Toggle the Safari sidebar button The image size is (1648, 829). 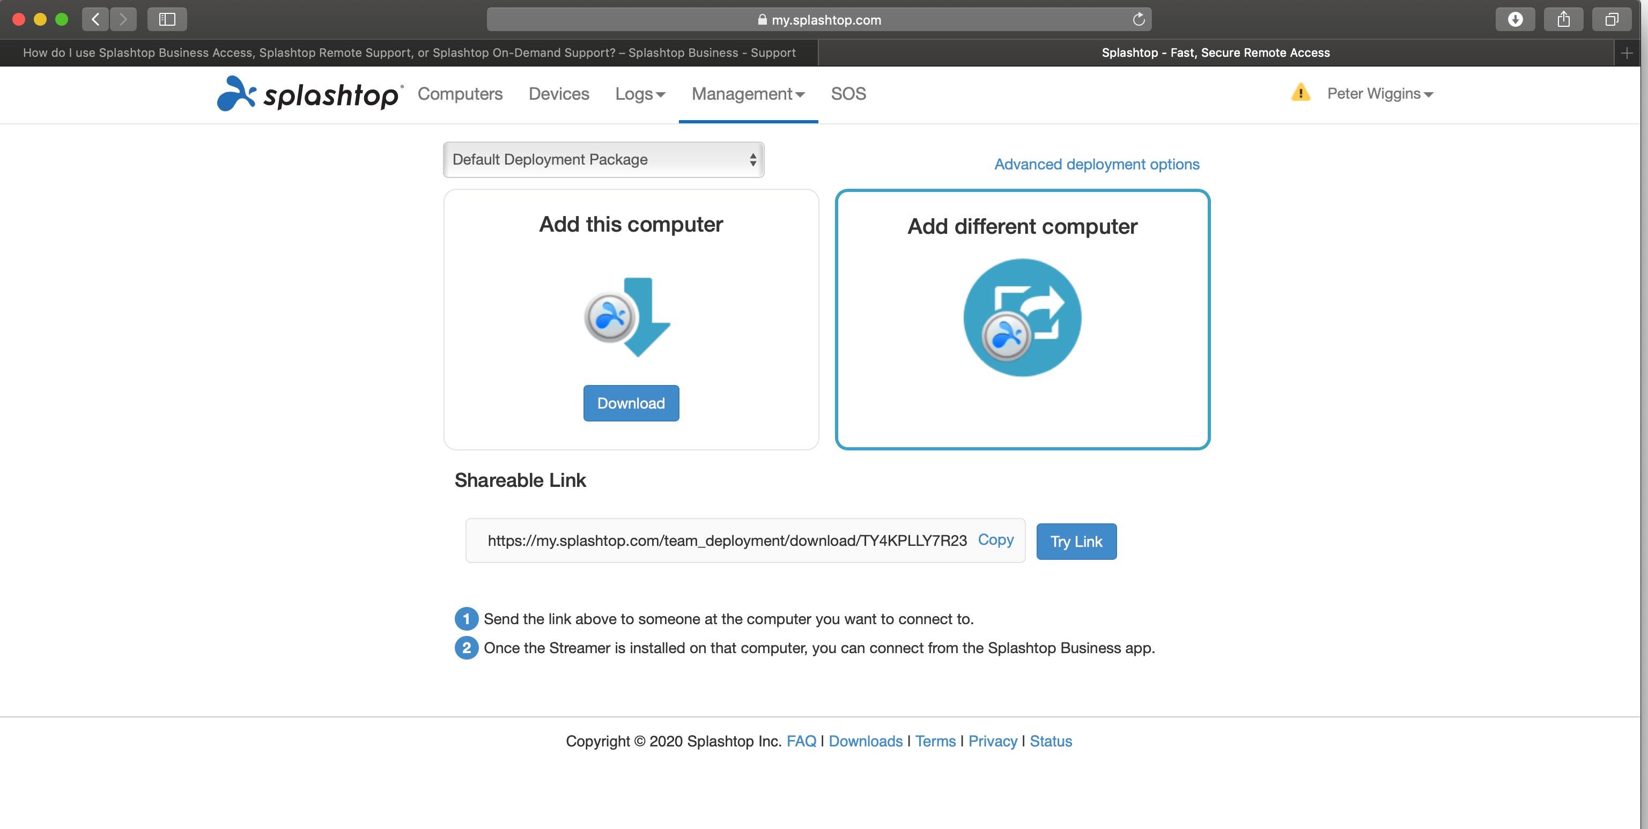167,19
